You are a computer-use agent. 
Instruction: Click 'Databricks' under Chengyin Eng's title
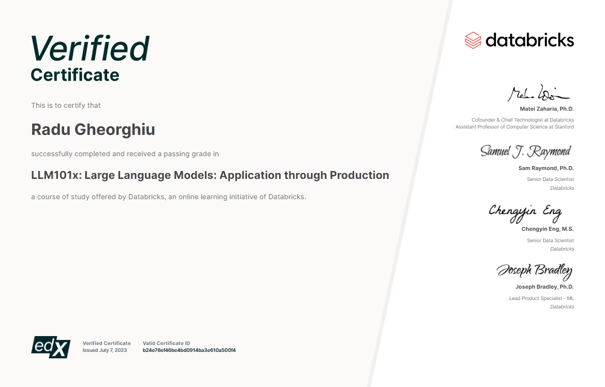click(x=562, y=249)
